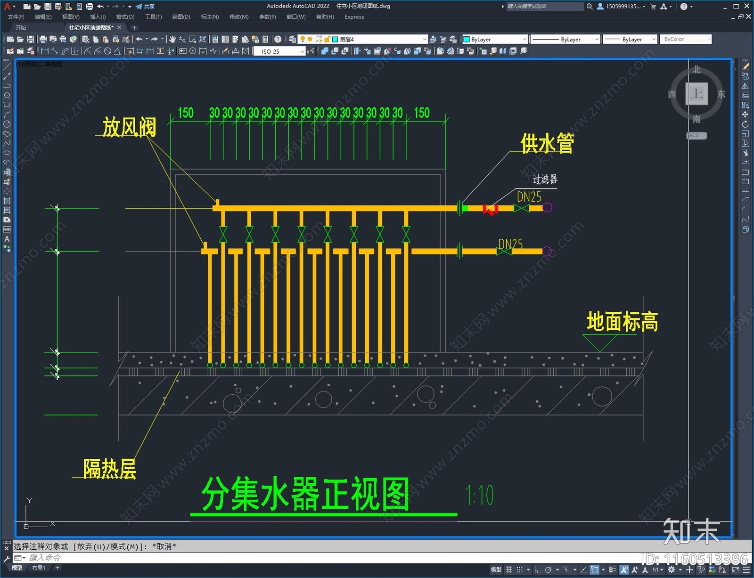The width and height of the screenshot is (754, 578).
Task: Toggle Ortho mode in status bar
Action: [x=538, y=570]
